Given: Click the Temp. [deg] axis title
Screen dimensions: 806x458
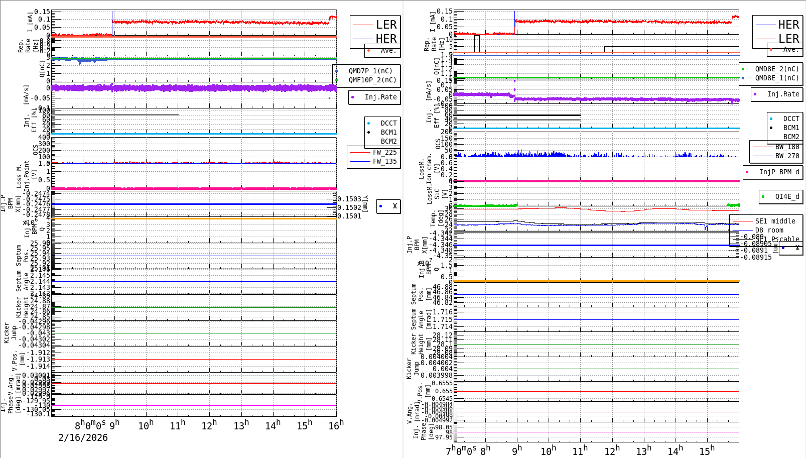Looking at the screenshot, I should pyautogui.click(x=437, y=219).
